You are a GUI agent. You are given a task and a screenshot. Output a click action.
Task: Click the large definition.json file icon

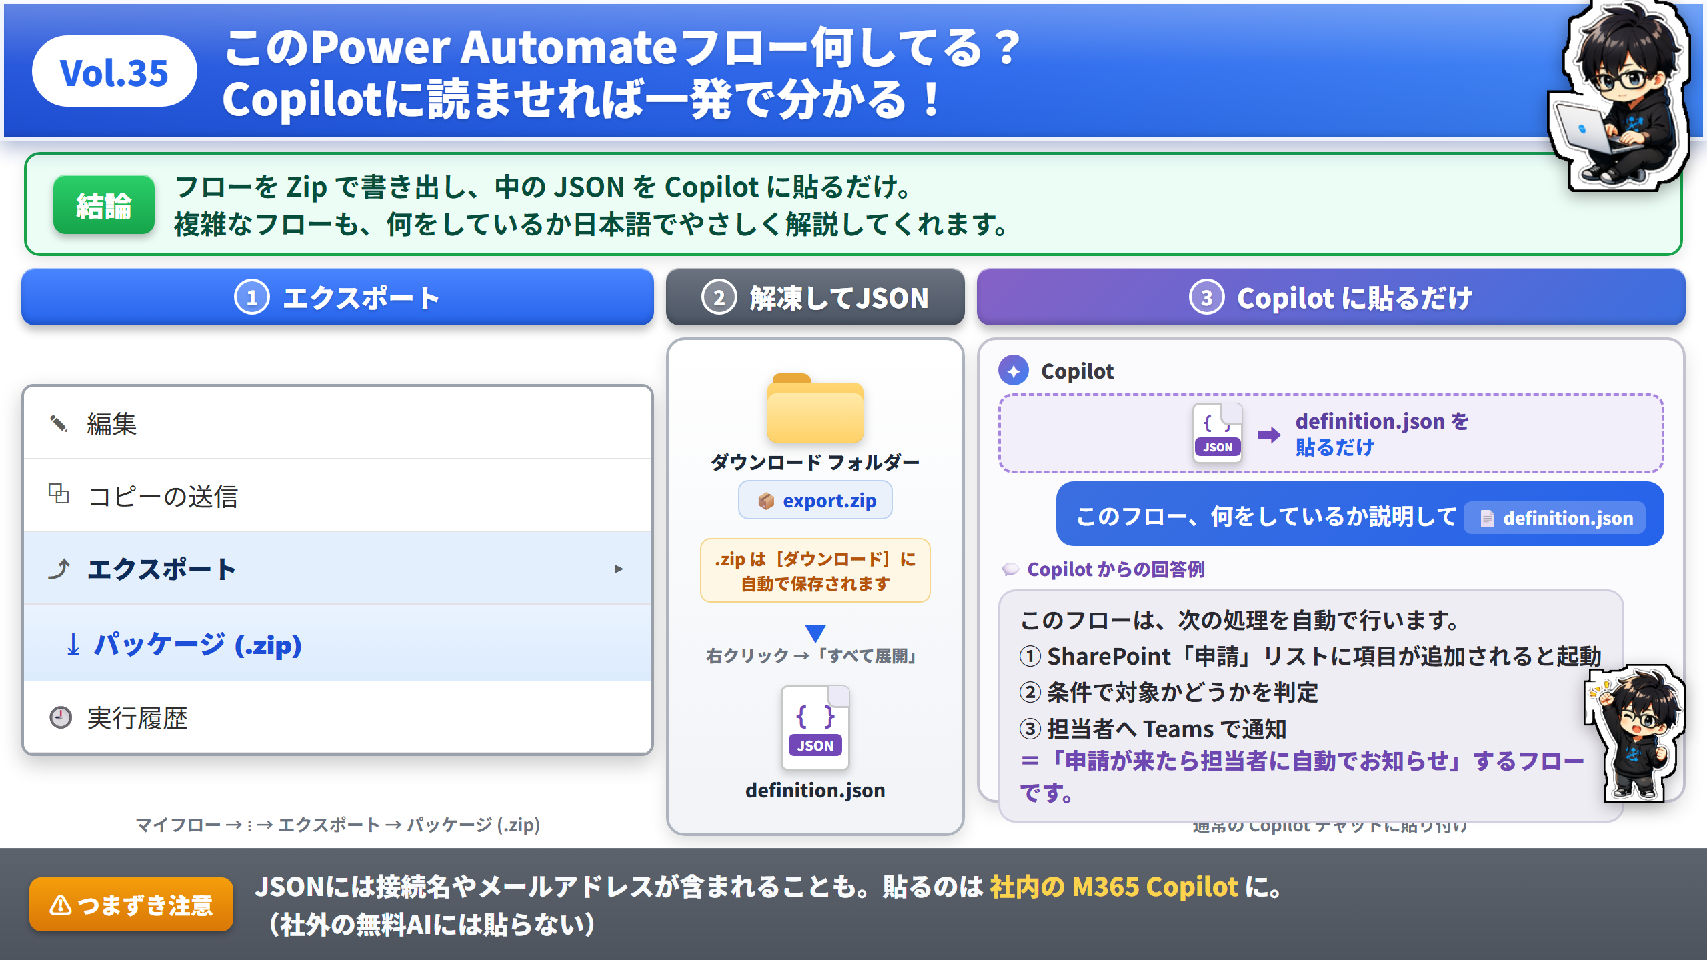(815, 727)
